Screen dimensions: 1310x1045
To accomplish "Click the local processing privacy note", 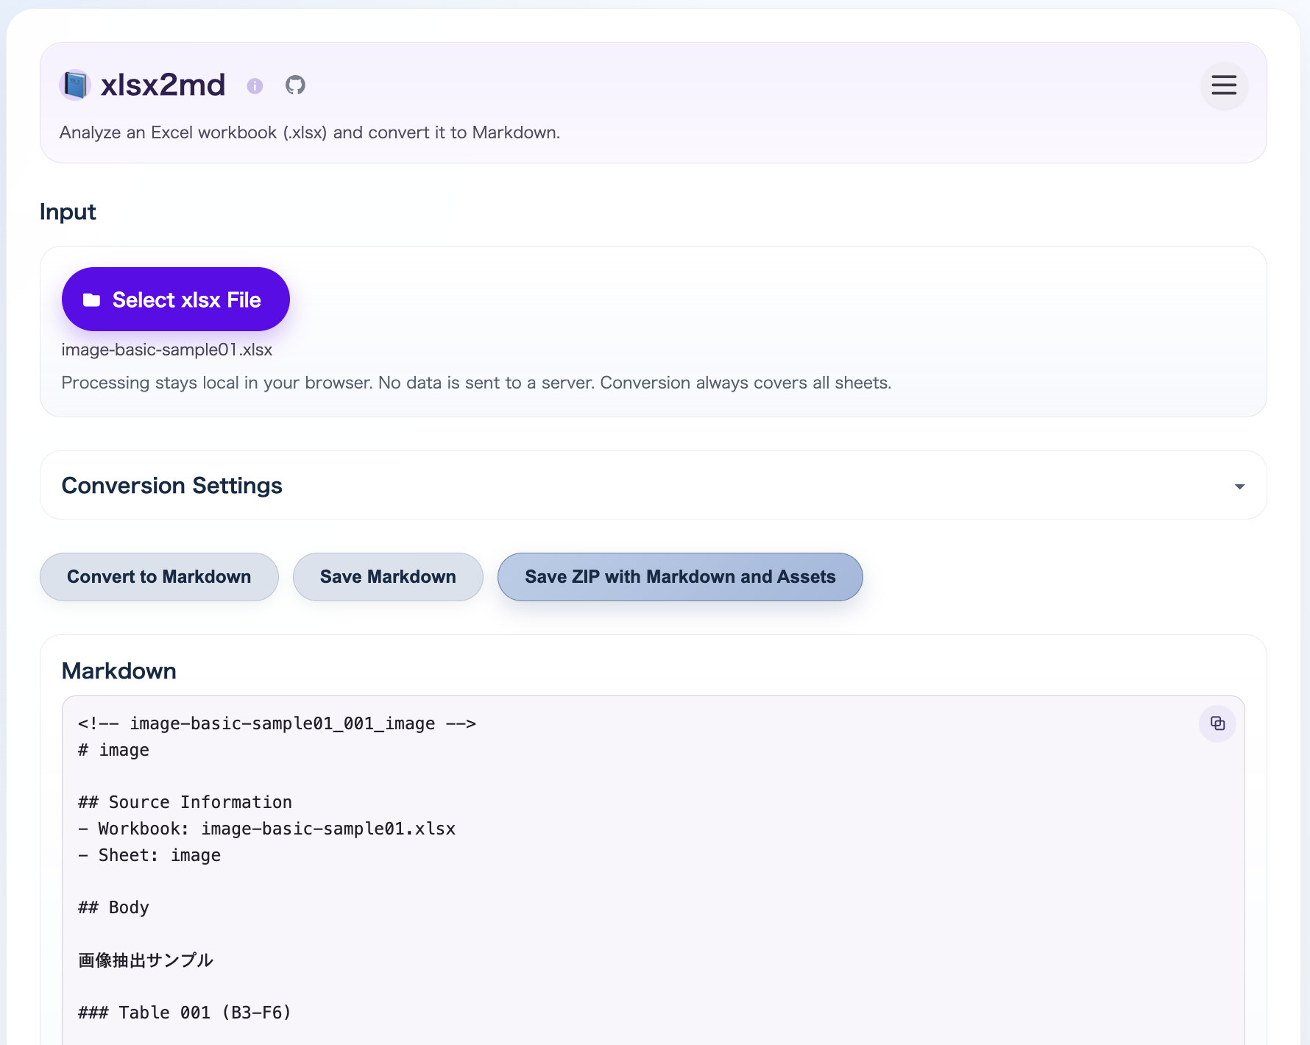I will (x=476, y=383).
